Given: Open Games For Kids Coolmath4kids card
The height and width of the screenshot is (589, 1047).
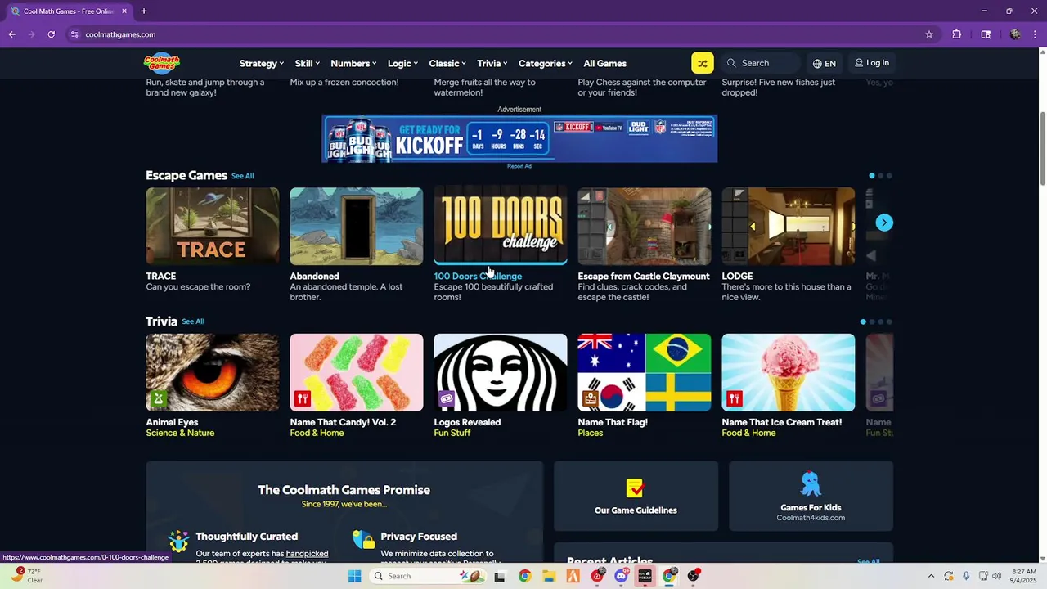Looking at the screenshot, I should click(811, 496).
